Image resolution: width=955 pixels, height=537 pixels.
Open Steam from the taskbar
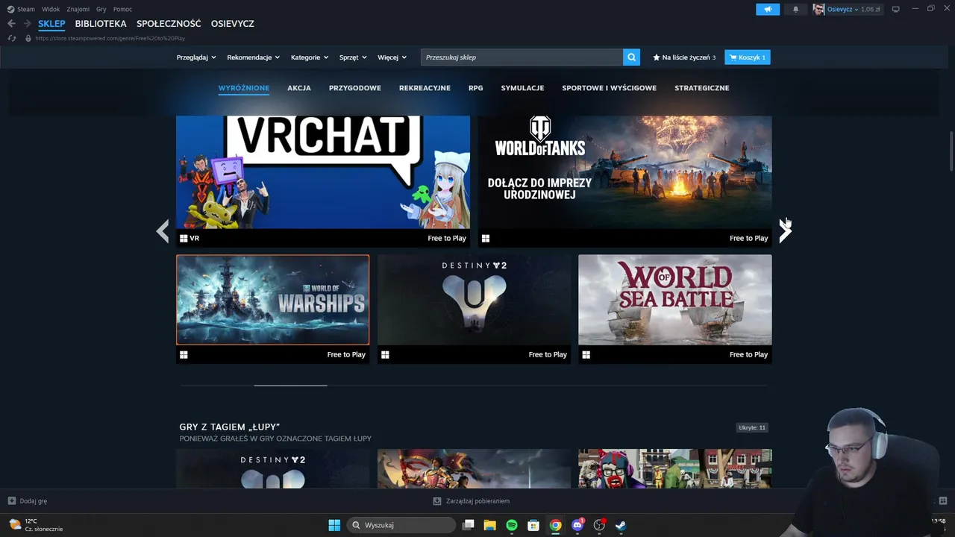(x=621, y=525)
